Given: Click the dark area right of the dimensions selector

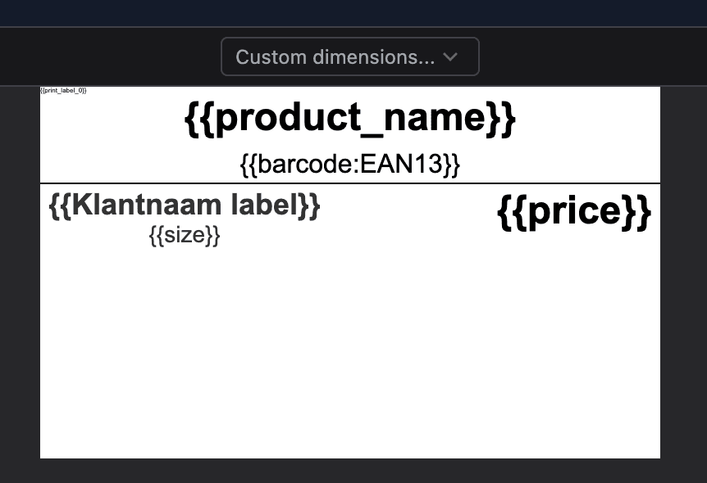Looking at the screenshot, I should click(x=591, y=56).
